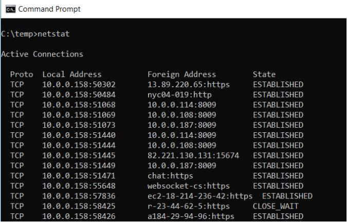Click the CLOSE_WAIT state text
This screenshot has height=222, width=347.
coord(276,206)
